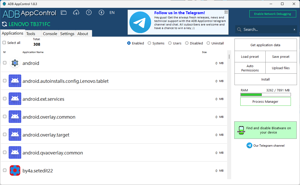Viewport: 300px width, 185px height.
Task: Check the android.ext.services checkbox
Action: coord(5,99)
